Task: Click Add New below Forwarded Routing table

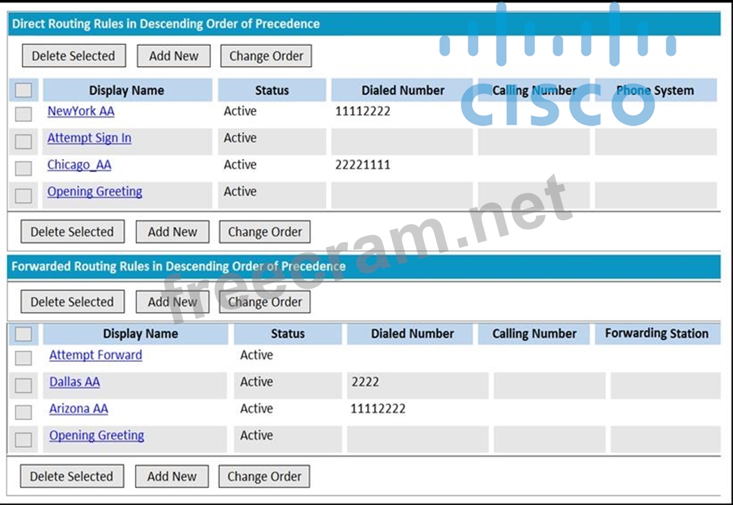Action: click(x=172, y=476)
